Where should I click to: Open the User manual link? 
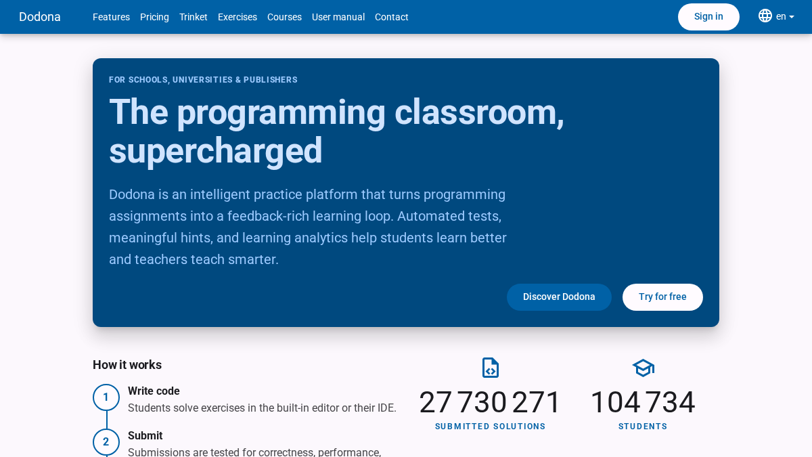pos(338,17)
